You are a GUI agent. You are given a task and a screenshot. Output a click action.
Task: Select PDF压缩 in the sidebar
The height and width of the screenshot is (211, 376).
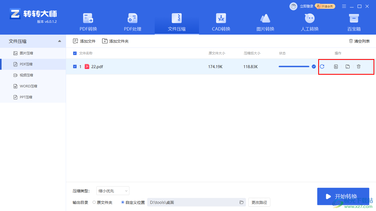coord(33,64)
